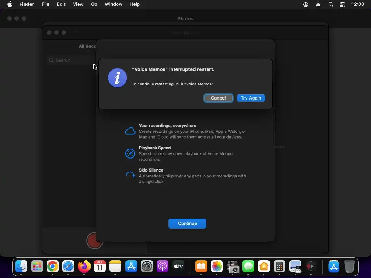This screenshot has height=278, width=371.
Task: Click the alert title about interrupted restart
Action: pos(173,69)
